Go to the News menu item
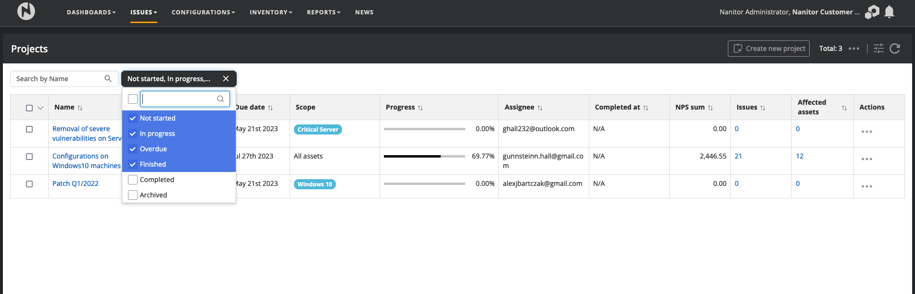 (x=364, y=12)
